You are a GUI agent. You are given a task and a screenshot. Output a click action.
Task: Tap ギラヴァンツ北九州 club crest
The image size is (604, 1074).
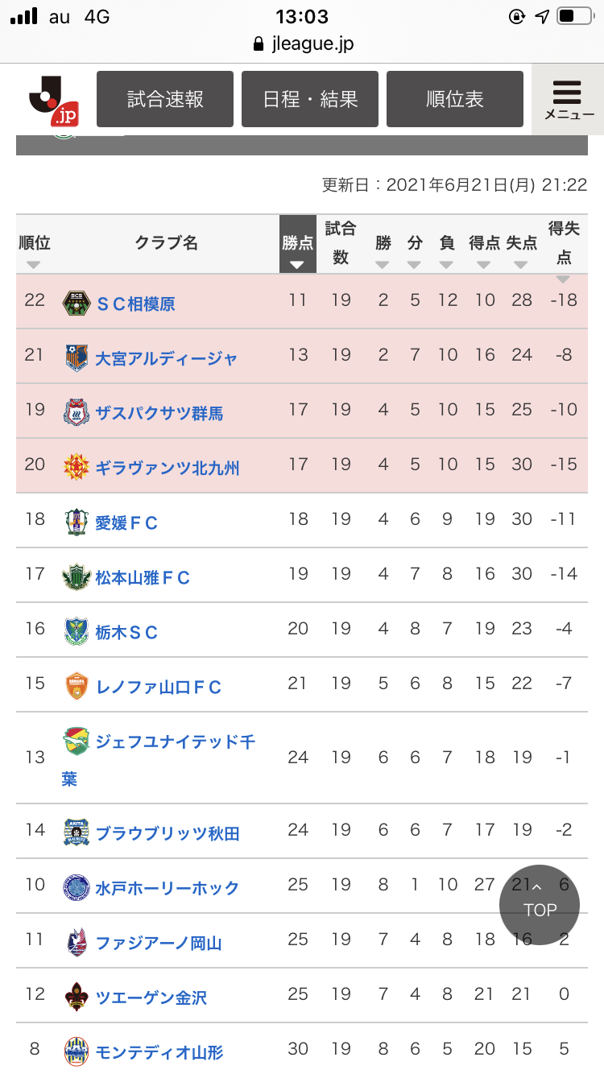tap(76, 468)
